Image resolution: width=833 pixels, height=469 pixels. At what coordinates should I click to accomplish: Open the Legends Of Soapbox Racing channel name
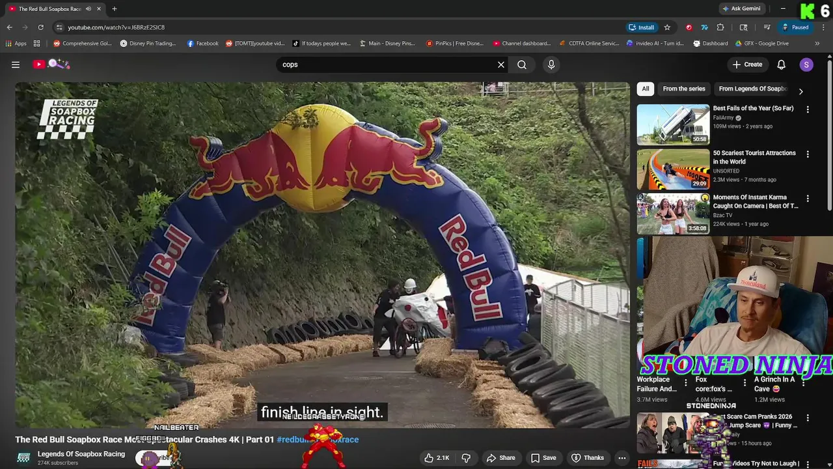click(x=81, y=454)
